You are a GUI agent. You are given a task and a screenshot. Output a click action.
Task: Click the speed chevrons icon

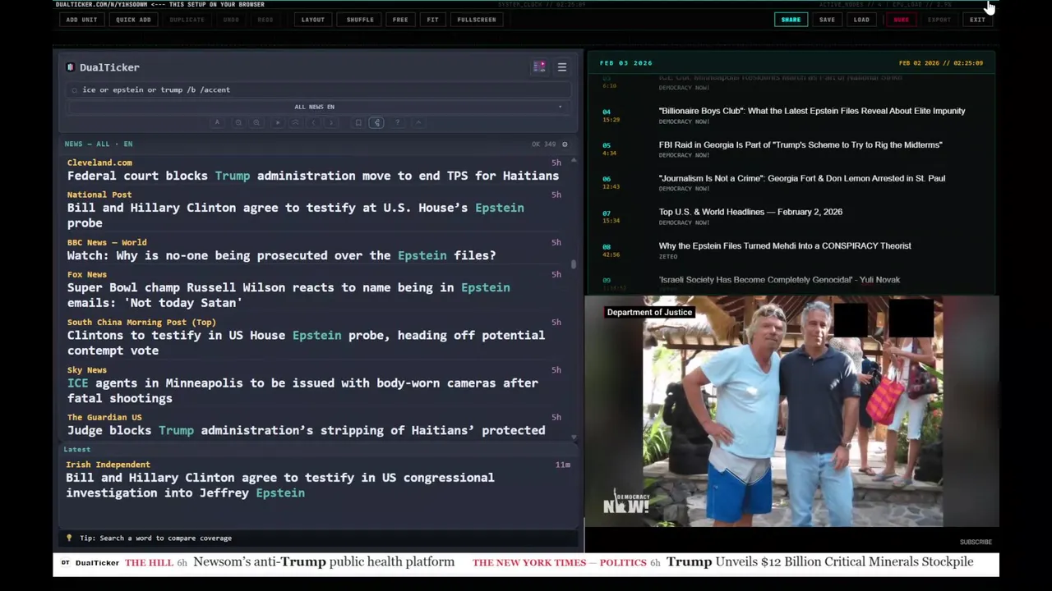[295, 123]
